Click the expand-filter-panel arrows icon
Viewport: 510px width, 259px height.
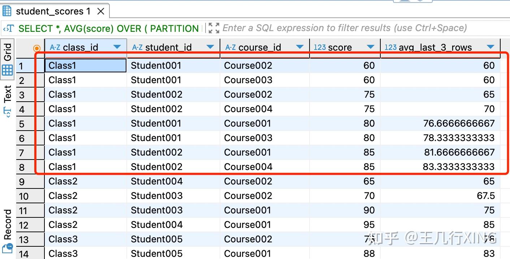click(213, 28)
